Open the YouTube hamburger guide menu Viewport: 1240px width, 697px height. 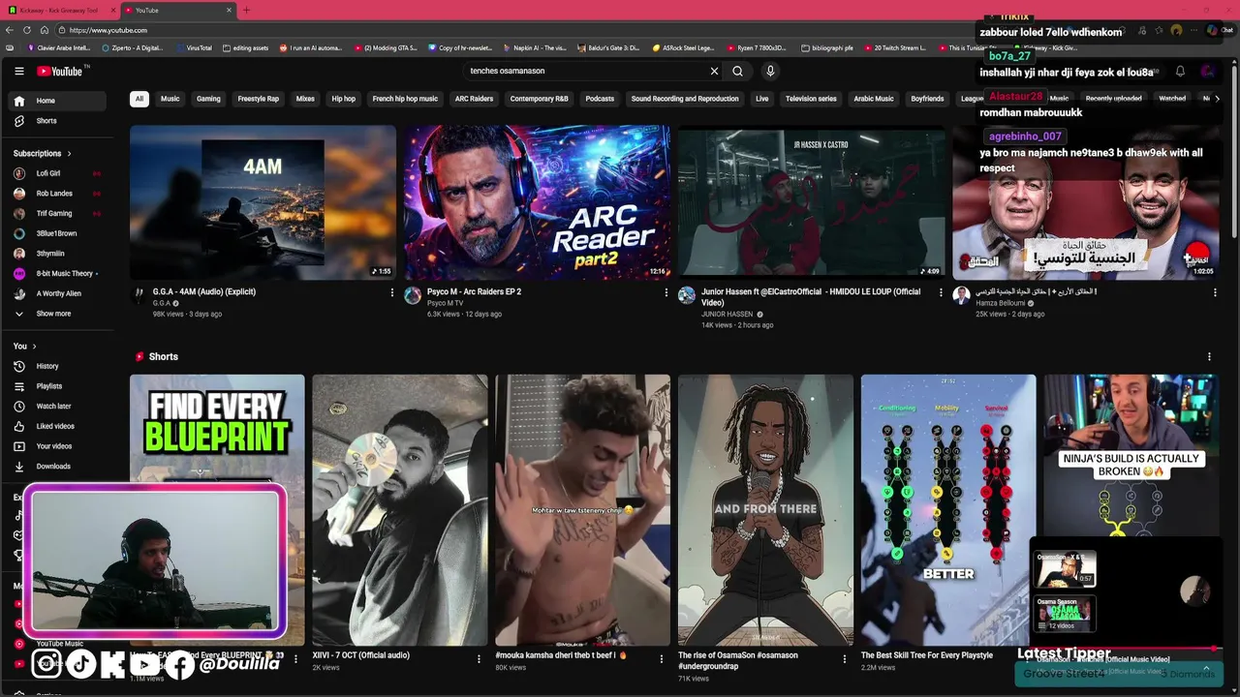click(19, 71)
